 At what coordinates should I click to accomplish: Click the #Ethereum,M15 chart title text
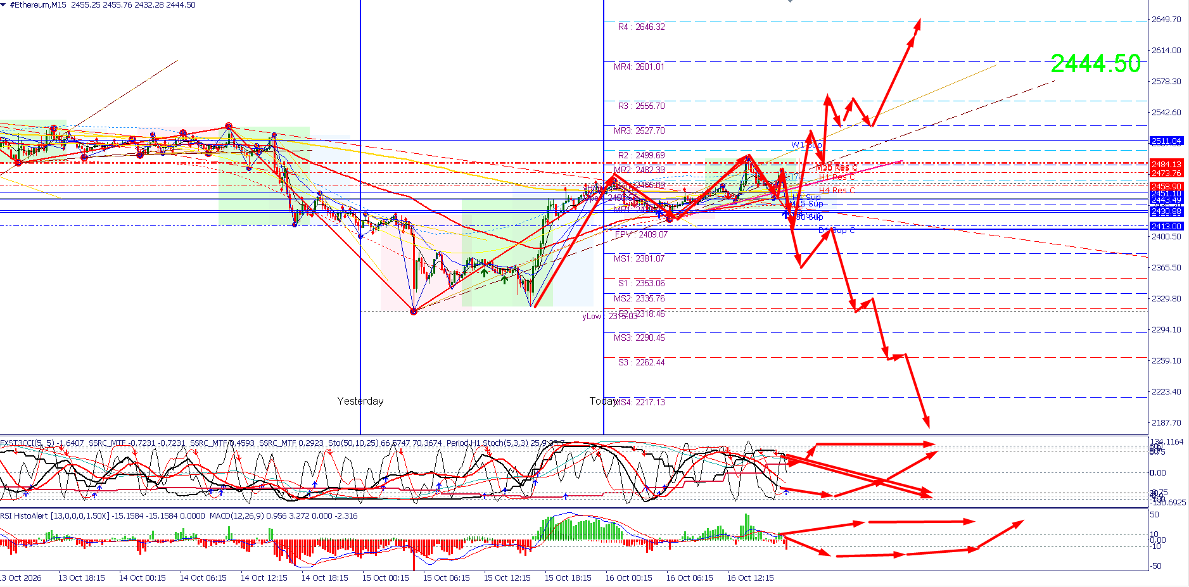[x=37, y=5]
